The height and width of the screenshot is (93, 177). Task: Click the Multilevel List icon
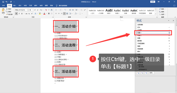click(x=65, y=10)
